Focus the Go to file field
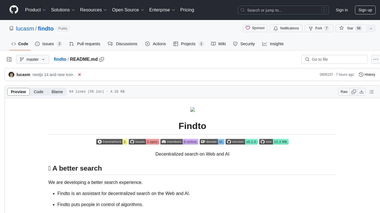 pos(334,59)
